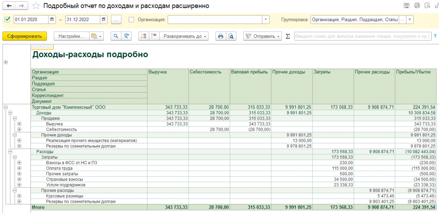Open the period selection ellipsis button
439x213 pixels.
(116, 20)
